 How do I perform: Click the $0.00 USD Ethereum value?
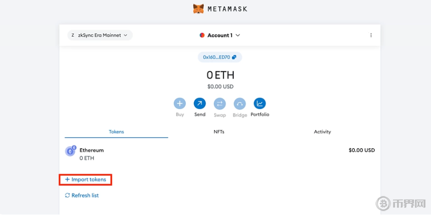(x=362, y=151)
